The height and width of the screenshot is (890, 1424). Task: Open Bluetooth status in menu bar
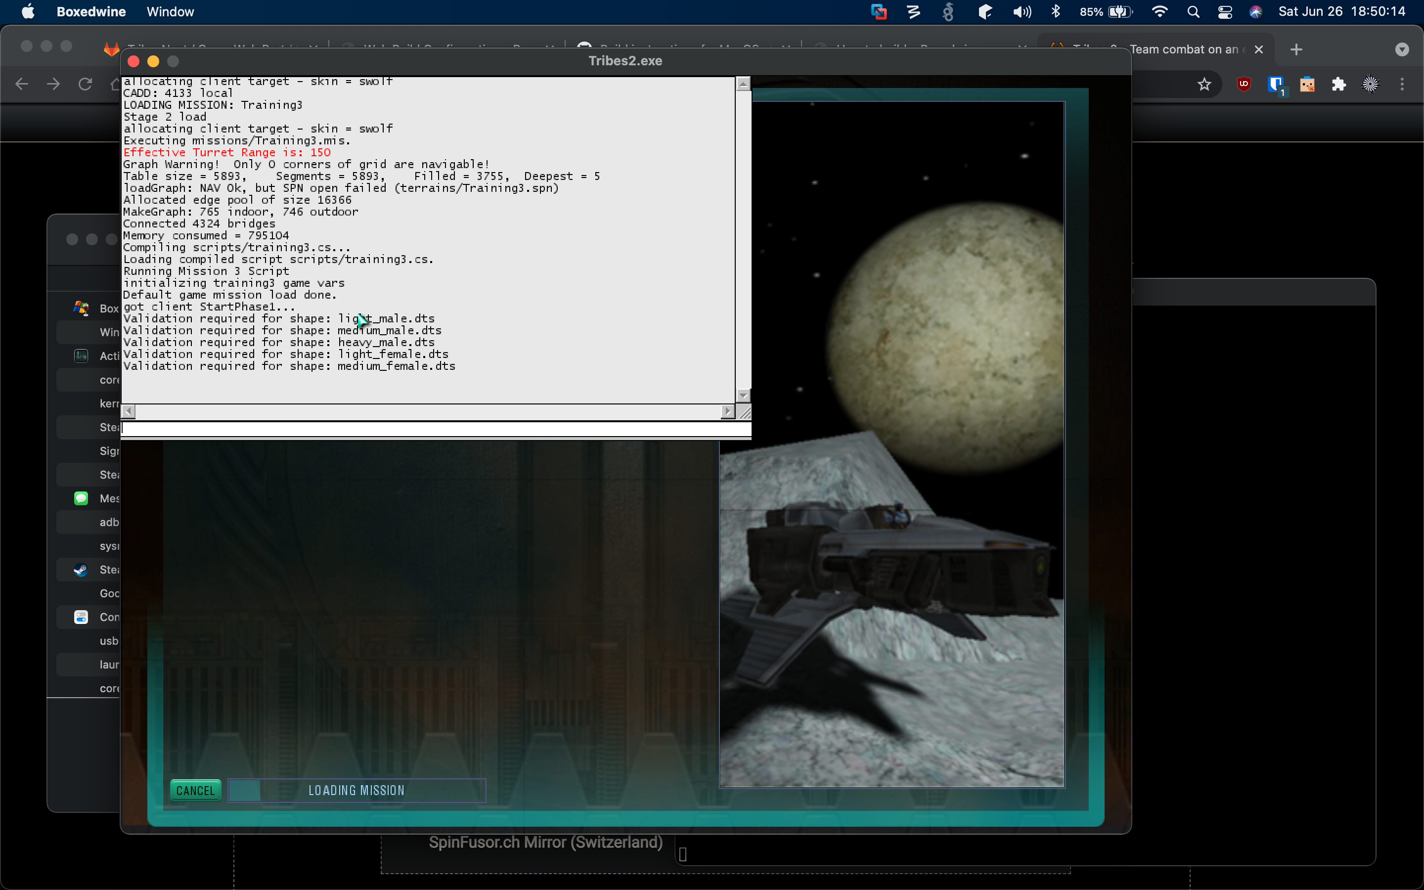click(1056, 12)
